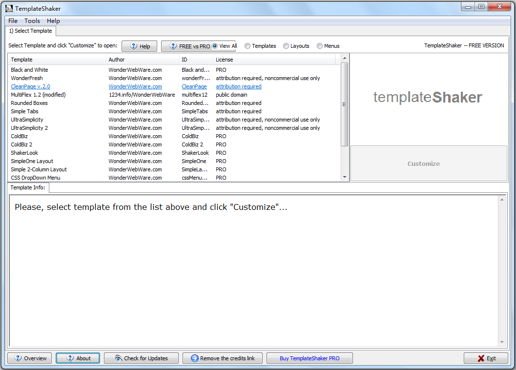Click the eye icon on Check for Updates
Image resolution: width=516 pixels, height=370 pixels.
click(118, 358)
